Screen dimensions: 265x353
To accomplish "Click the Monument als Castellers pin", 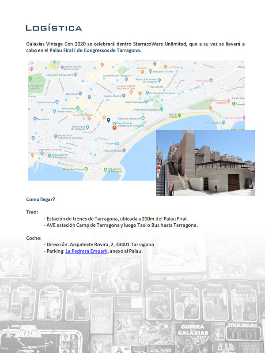I will [x=75, y=75].
